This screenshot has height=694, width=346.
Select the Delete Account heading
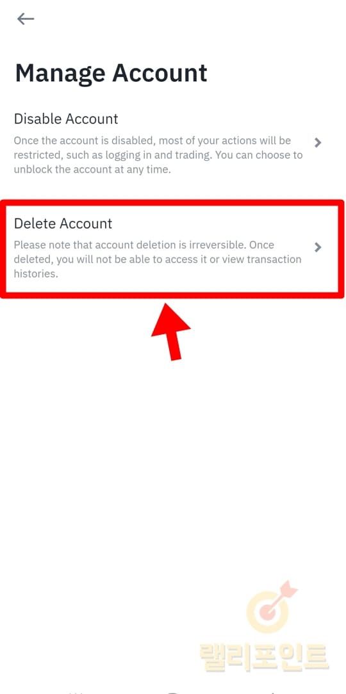coord(63,223)
